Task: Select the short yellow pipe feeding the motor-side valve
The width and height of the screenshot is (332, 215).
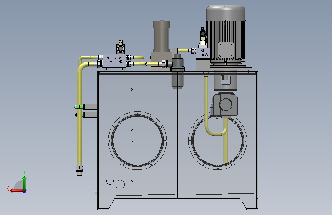Action: [x=183, y=50]
